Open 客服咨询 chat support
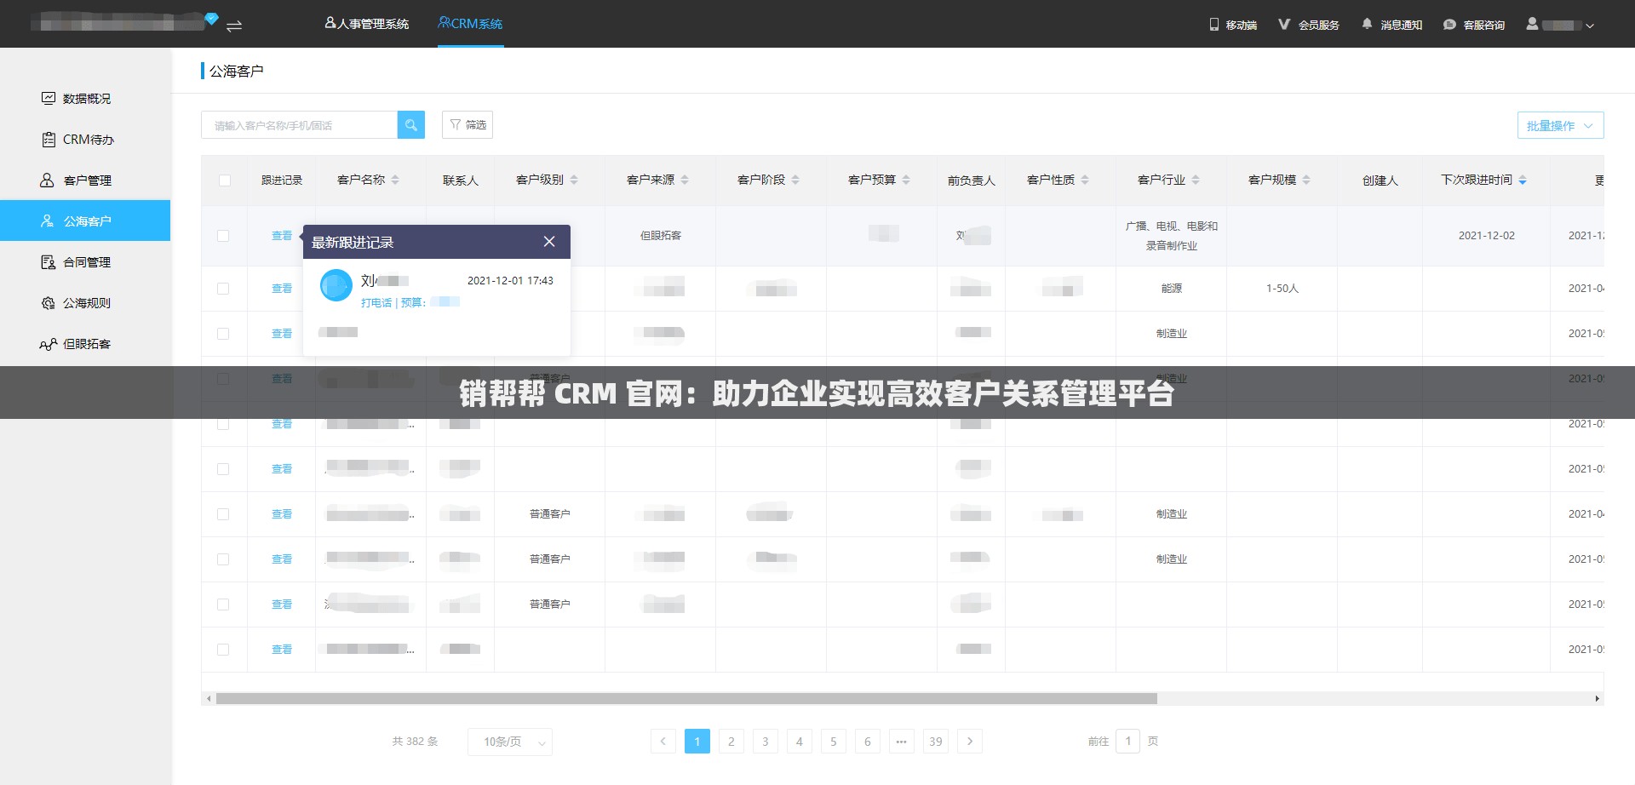 1474,25
